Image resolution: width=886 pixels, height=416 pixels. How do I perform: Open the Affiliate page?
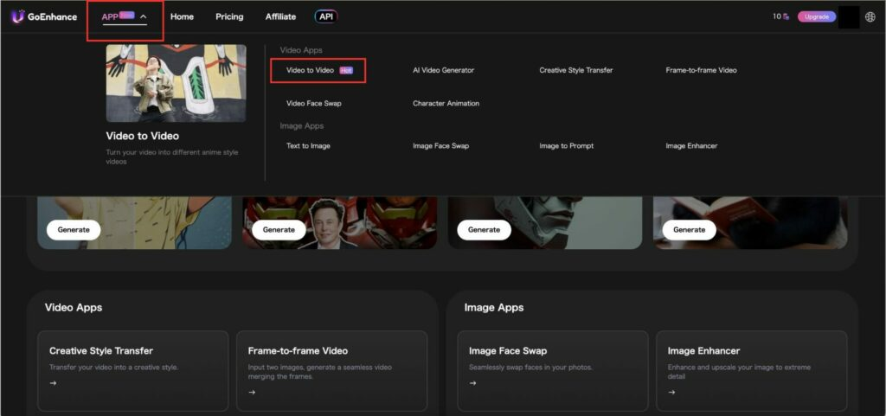coord(280,16)
